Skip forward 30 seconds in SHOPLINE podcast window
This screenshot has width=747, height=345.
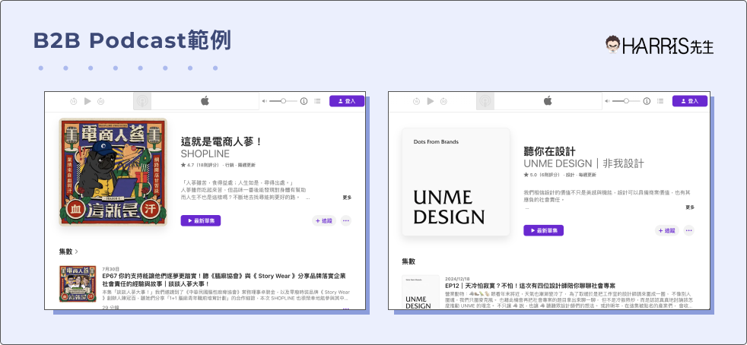point(101,101)
